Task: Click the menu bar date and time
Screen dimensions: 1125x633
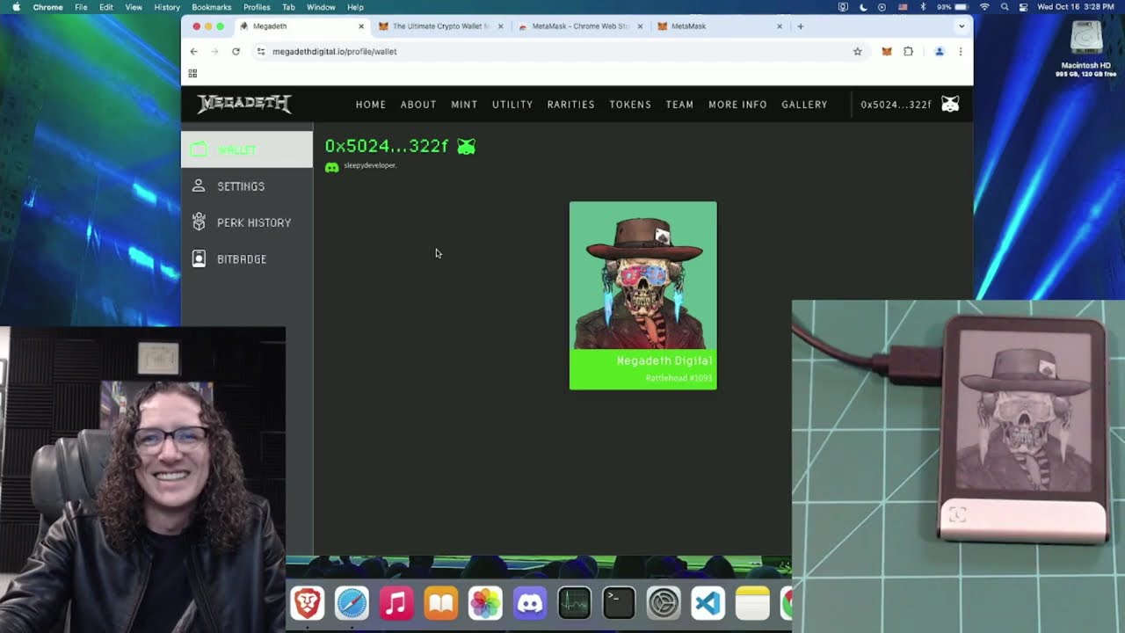Action: coord(1078,7)
